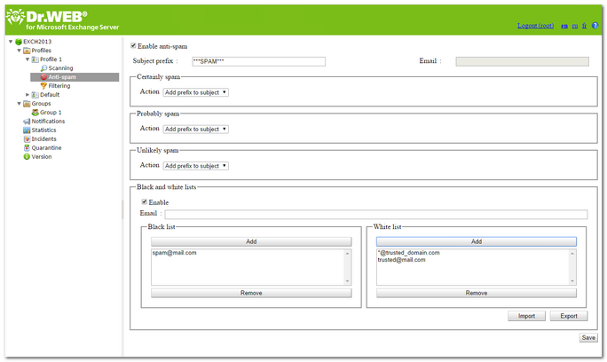
Task: Click the Import button
Action: [526, 317]
